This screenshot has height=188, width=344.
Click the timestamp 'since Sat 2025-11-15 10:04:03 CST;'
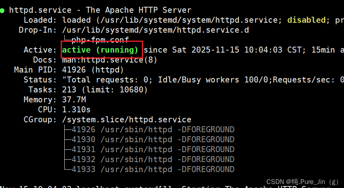click(225, 50)
